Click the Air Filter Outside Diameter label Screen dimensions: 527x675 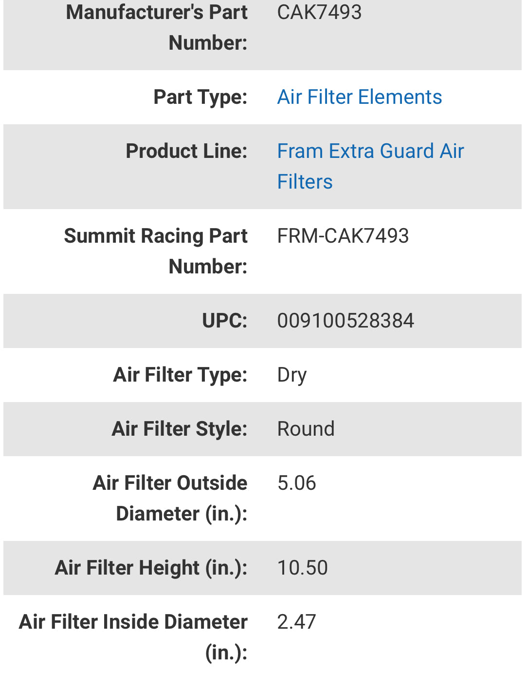pos(170,498)
